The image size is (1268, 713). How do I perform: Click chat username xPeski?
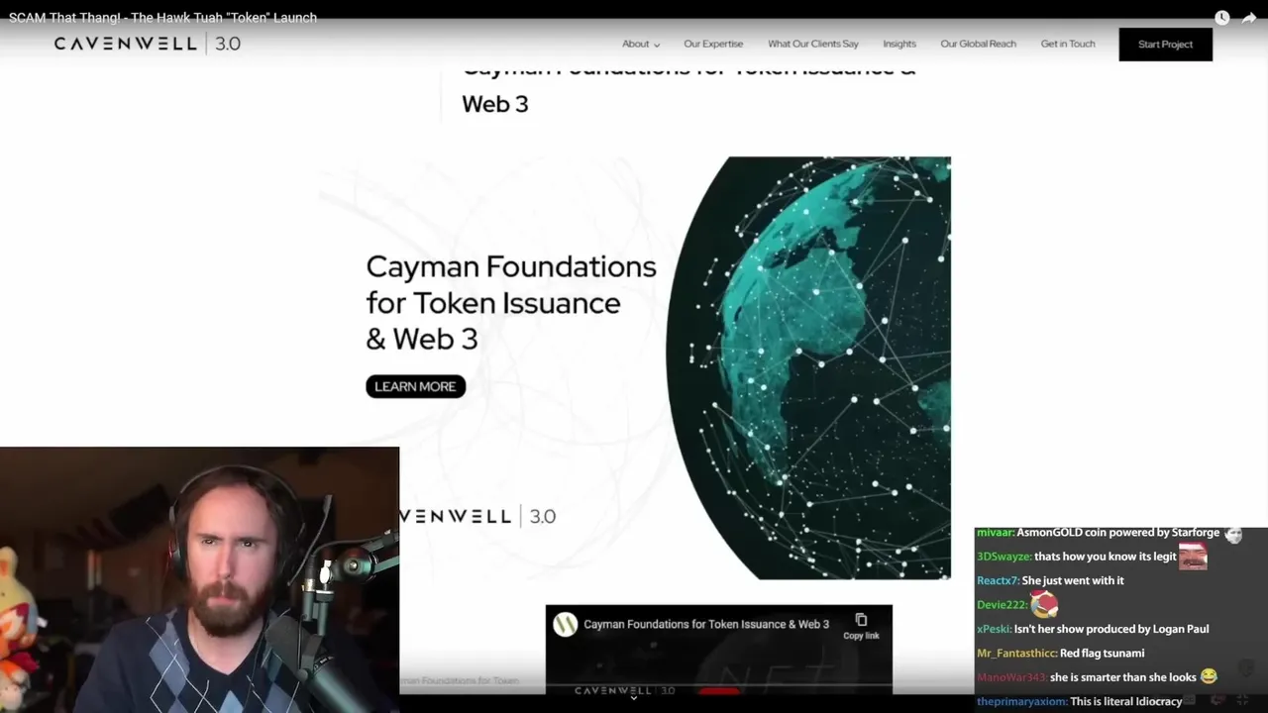click(993, 629)
